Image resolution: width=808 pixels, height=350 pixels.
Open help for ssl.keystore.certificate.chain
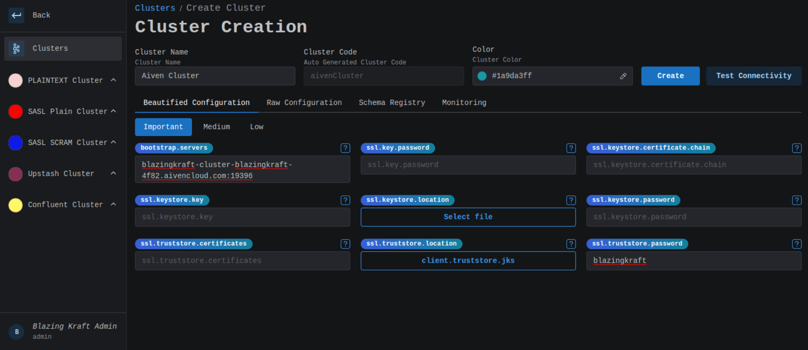pos(797,148)
